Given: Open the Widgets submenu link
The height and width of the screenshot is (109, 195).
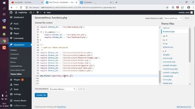Looking at the screenshot, I should (14, 58).
